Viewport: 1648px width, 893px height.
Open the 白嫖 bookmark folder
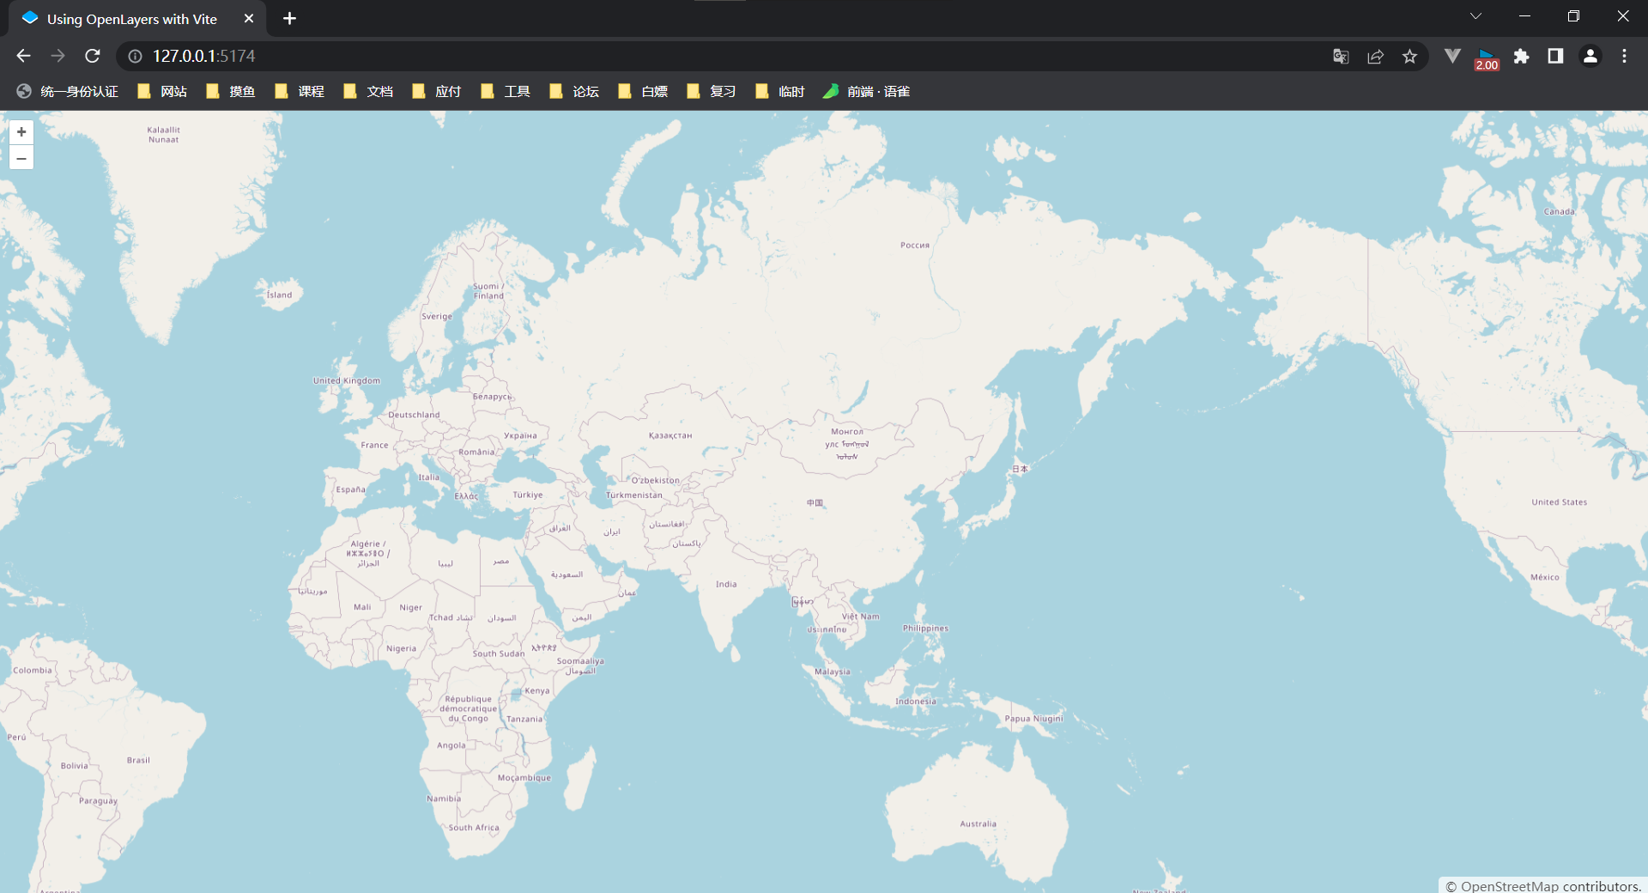(643, 91)
